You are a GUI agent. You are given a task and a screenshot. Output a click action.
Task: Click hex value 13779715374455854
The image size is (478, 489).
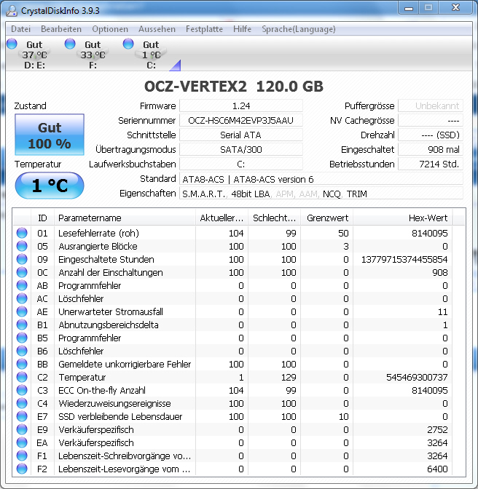(x=404, y=260)
